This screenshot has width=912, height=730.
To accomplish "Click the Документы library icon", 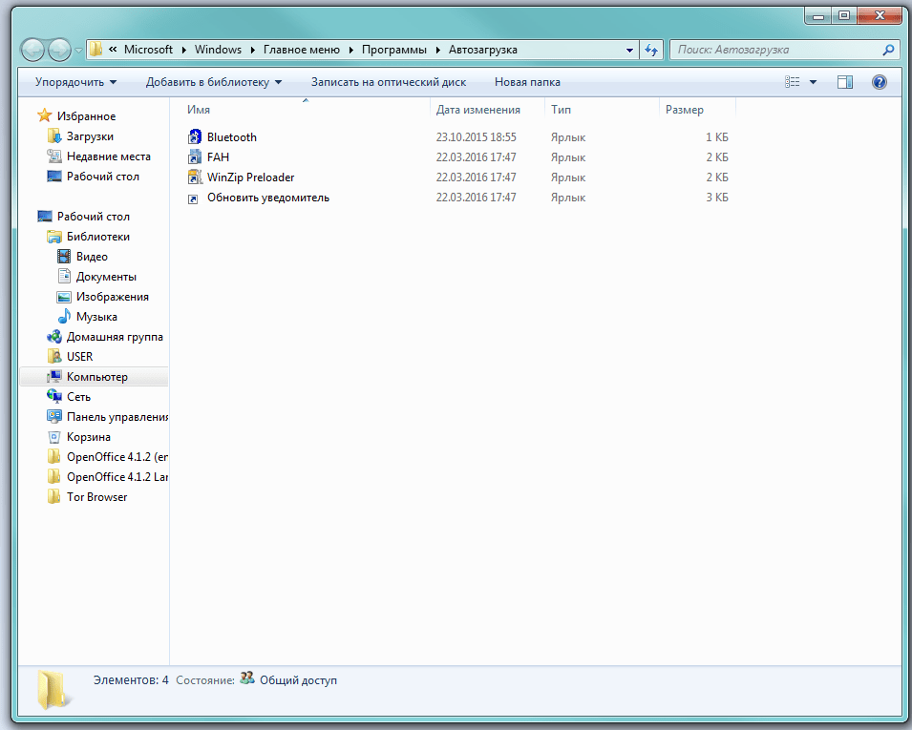I will (x=64, y=277).
